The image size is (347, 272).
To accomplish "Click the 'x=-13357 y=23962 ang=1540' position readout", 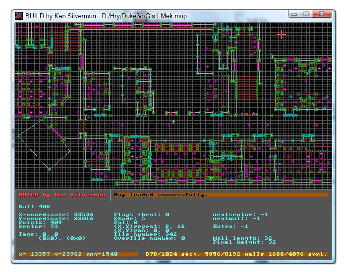I will coord(68,254).
